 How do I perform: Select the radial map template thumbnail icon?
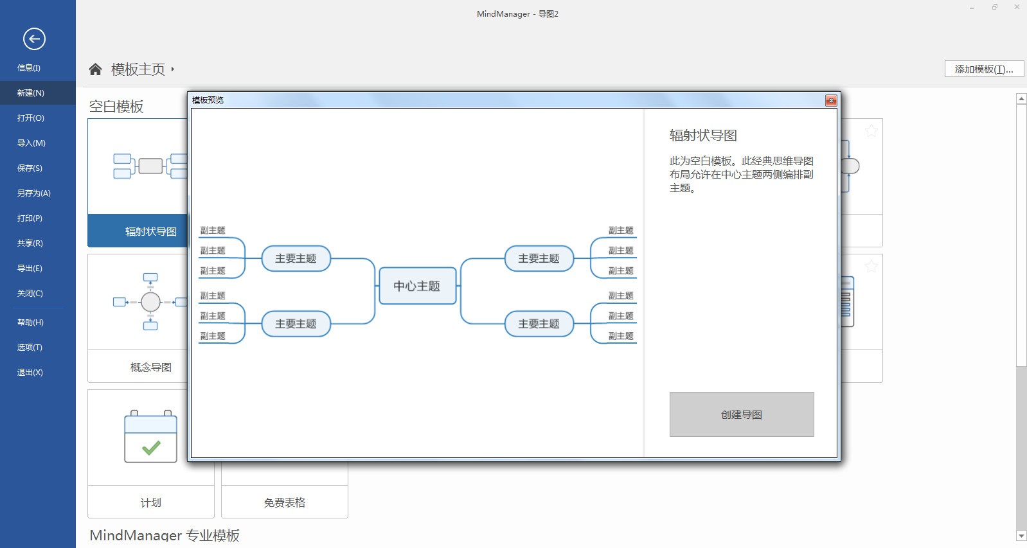pos(149,166)
